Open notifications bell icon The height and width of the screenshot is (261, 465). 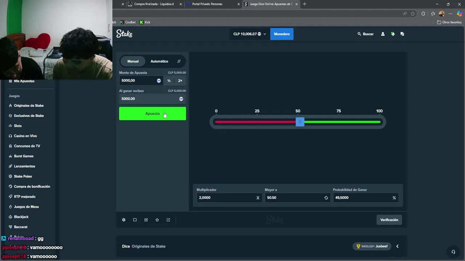393,34
